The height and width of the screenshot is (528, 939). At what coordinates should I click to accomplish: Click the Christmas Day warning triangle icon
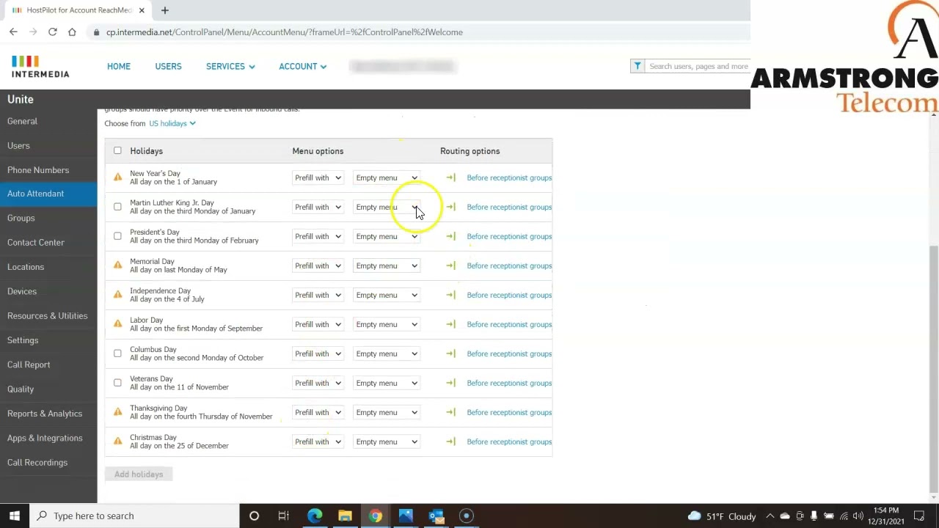tap(117, 441)
